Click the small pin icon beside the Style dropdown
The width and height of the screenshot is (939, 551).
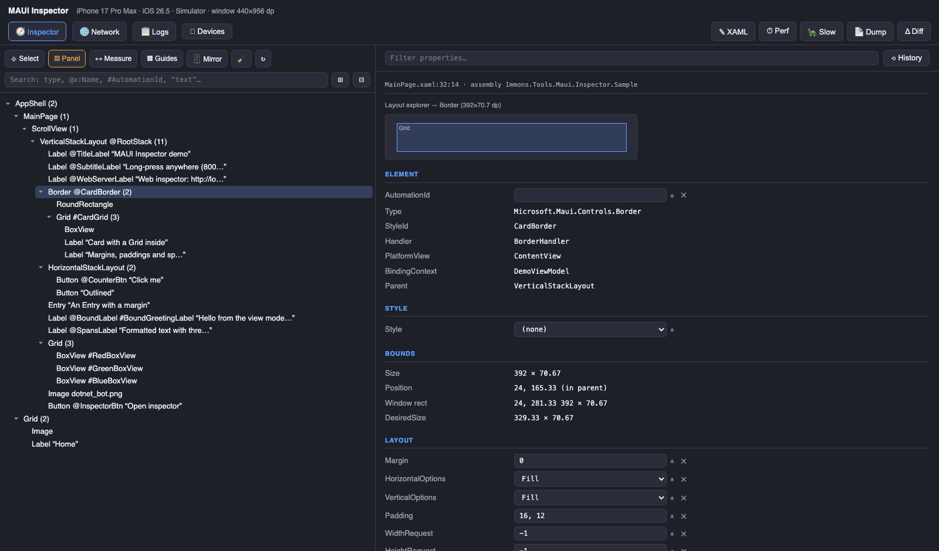672,329
